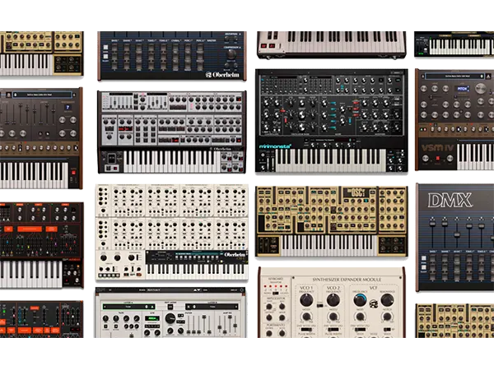Click the mascot icon between the VCF knobs

[373, 303]
